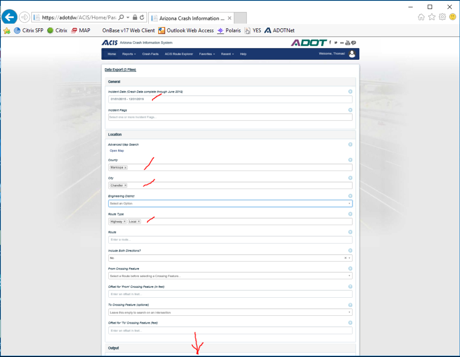Click the Polaris icon in the favorites bar

[221, 30]
